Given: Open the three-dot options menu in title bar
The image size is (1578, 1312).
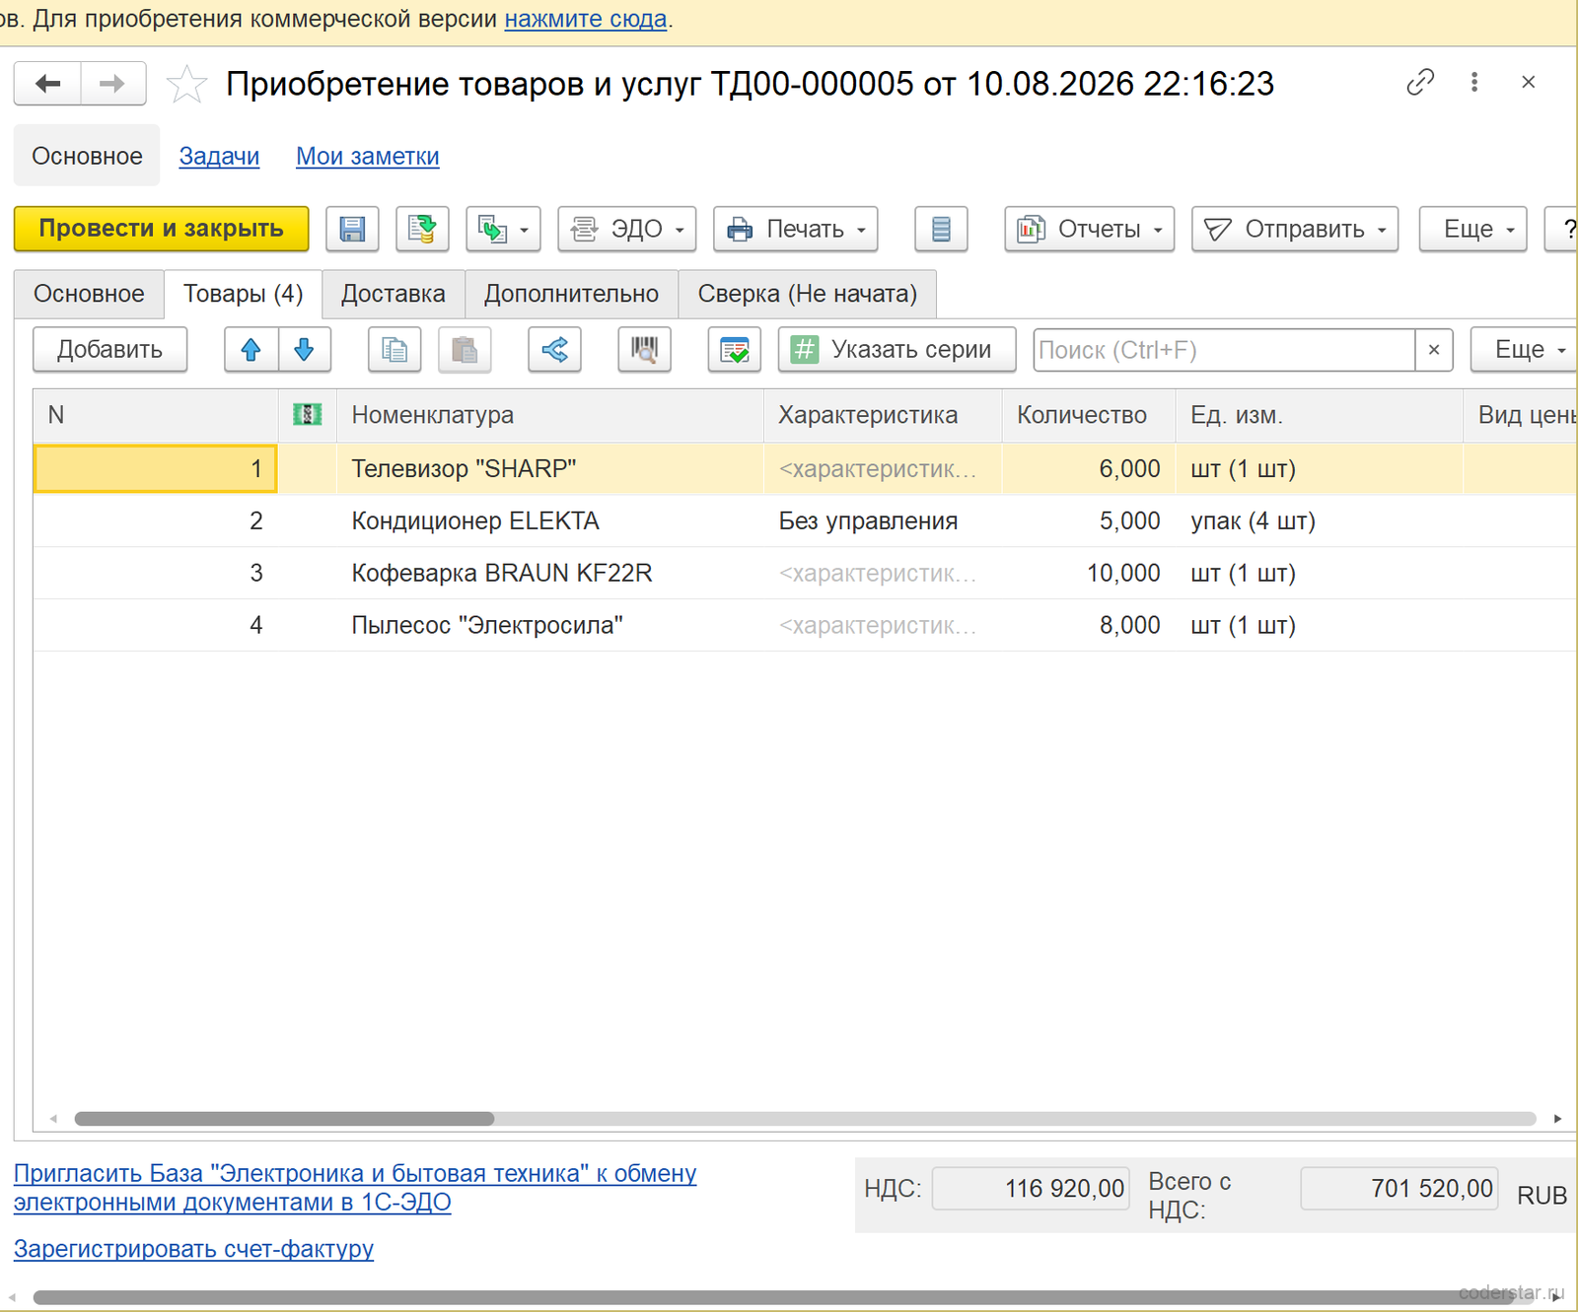Looking at the screenshot, I should (1474, 82).
